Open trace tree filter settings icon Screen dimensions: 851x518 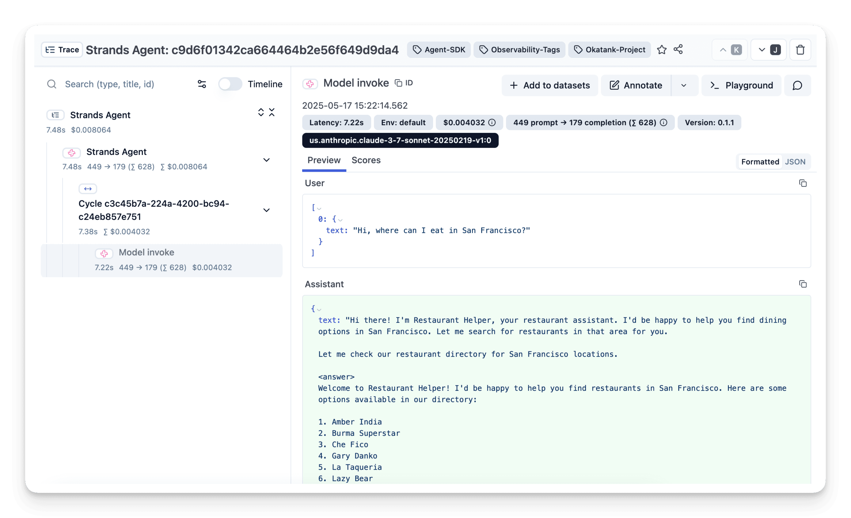click(202, 84)
